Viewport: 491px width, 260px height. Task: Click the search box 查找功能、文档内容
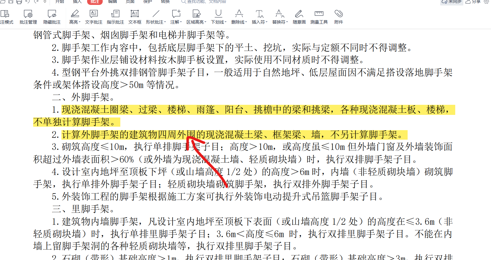(x=204, y=1)
